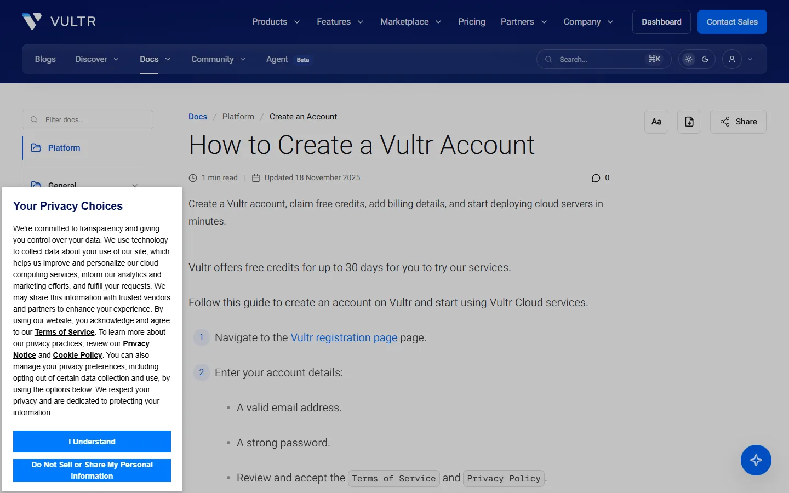Open the Docs breadcrumb link
Screen dimensions: 789x493
coord(198,117)
